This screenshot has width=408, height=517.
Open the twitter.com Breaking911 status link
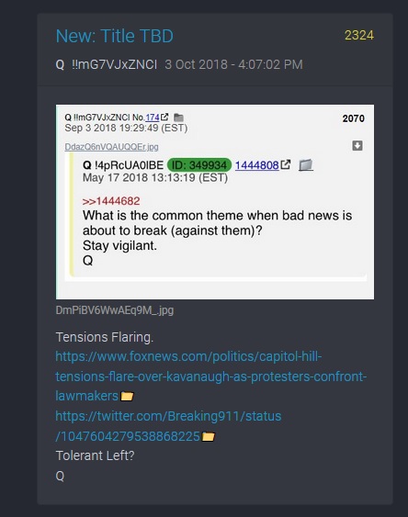(x=168, y=426)
